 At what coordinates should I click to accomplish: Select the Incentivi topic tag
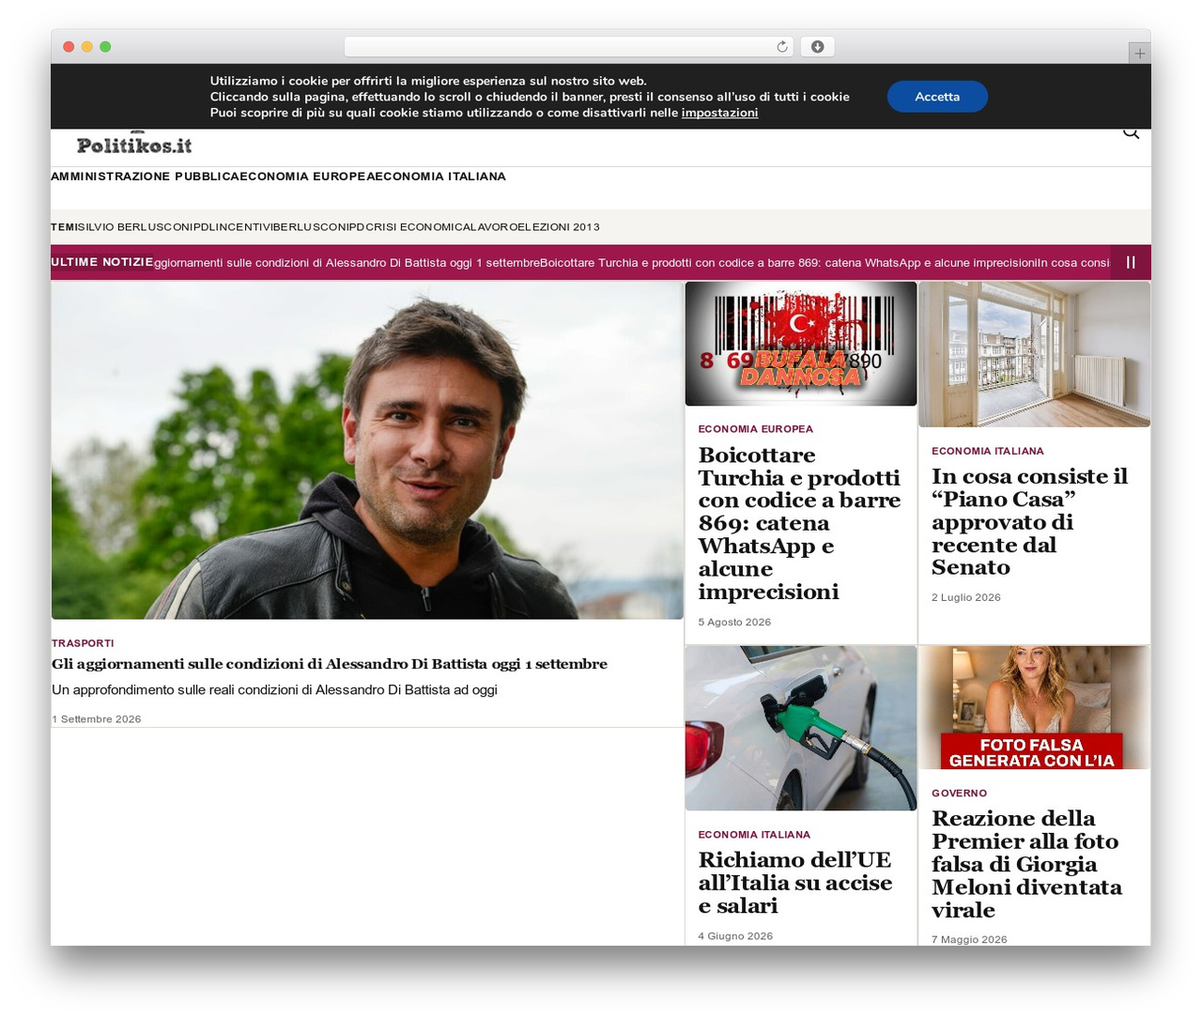(x=243, y=227)
